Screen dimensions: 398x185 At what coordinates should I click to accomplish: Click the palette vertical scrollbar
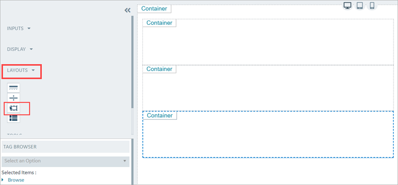pyautogui.click(x=132, y=62)
